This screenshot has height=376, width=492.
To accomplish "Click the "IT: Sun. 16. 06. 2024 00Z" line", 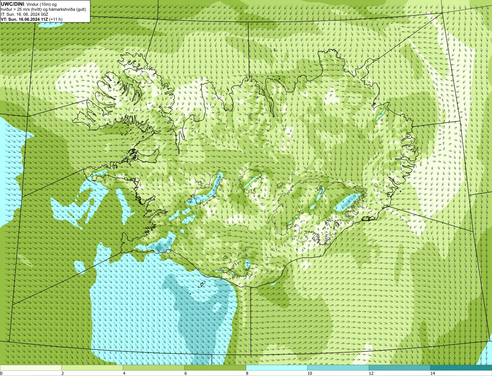I will click(x=25, y=14).
